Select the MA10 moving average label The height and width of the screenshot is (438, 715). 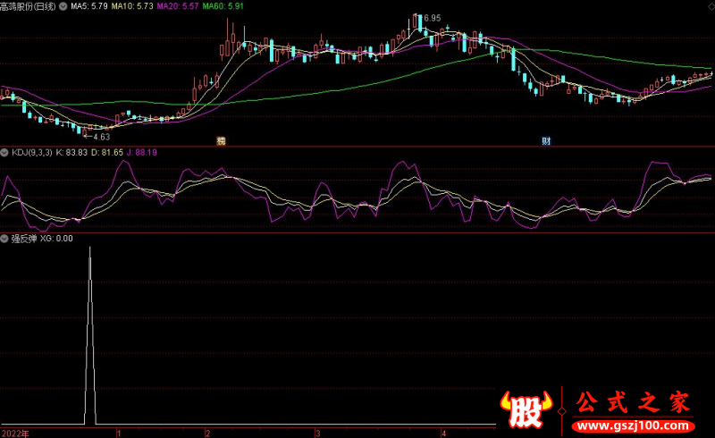(132, 5)
